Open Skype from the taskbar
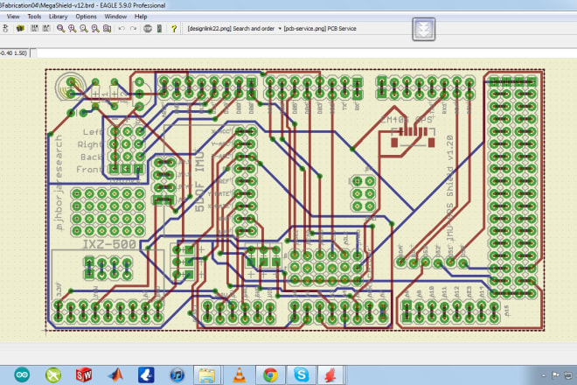The image size is (577, 385). click(x=302, y=375)
